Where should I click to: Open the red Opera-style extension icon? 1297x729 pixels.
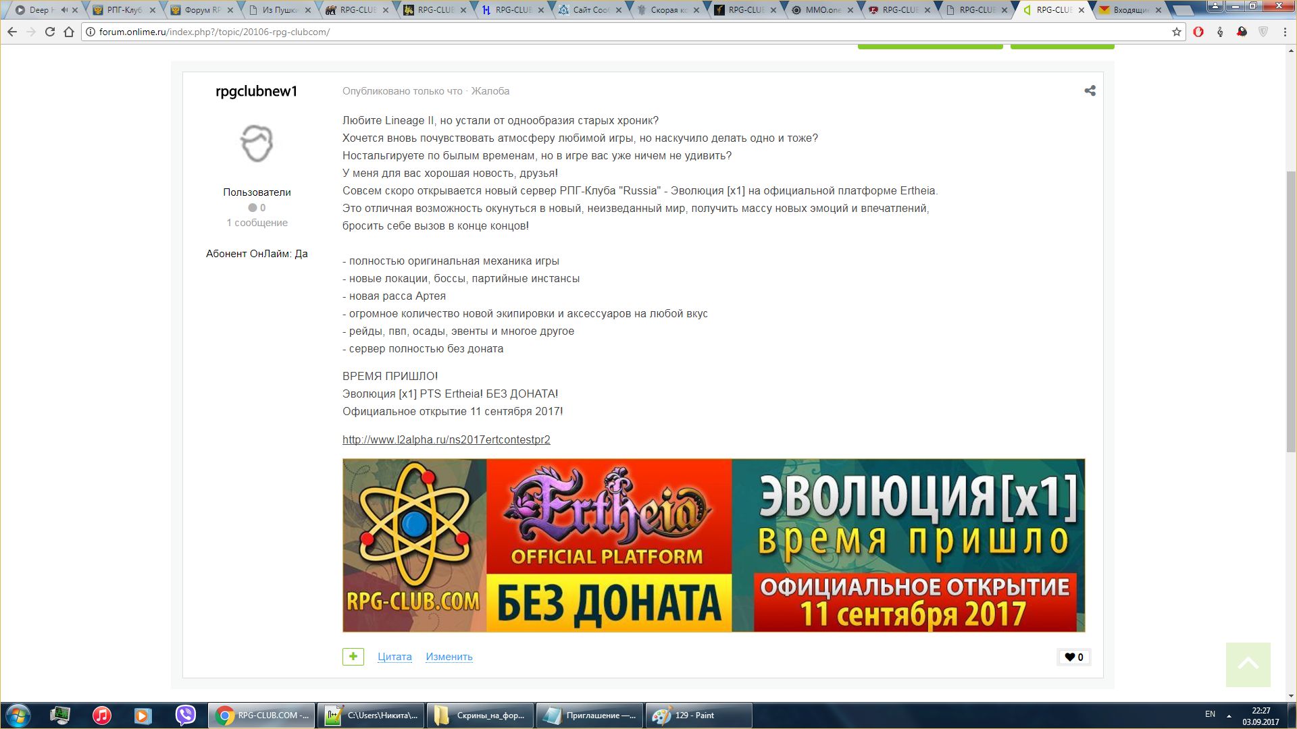[1198, 32]
